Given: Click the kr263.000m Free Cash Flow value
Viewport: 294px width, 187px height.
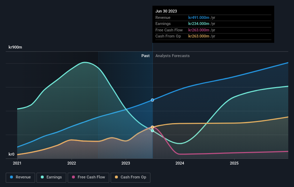Looking at the screenshot, I should 199,30.
